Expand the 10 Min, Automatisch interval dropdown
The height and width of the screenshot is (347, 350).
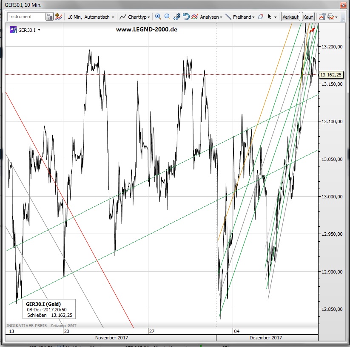[91, 17]
